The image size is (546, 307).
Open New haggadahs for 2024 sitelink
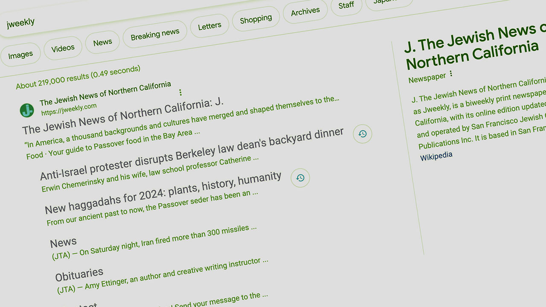click(163, 193)
